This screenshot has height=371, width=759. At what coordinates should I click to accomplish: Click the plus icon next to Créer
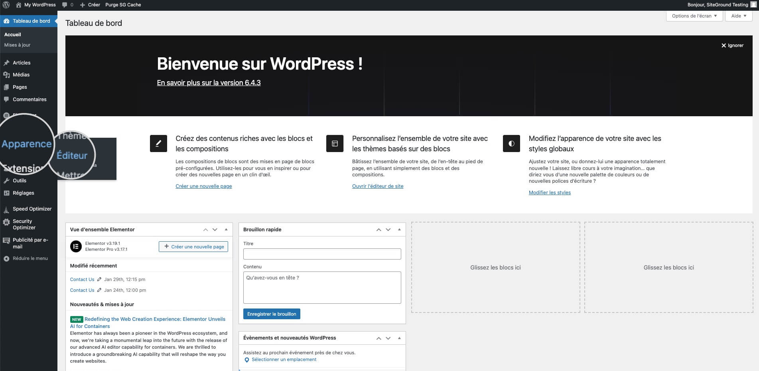(82, 5)
